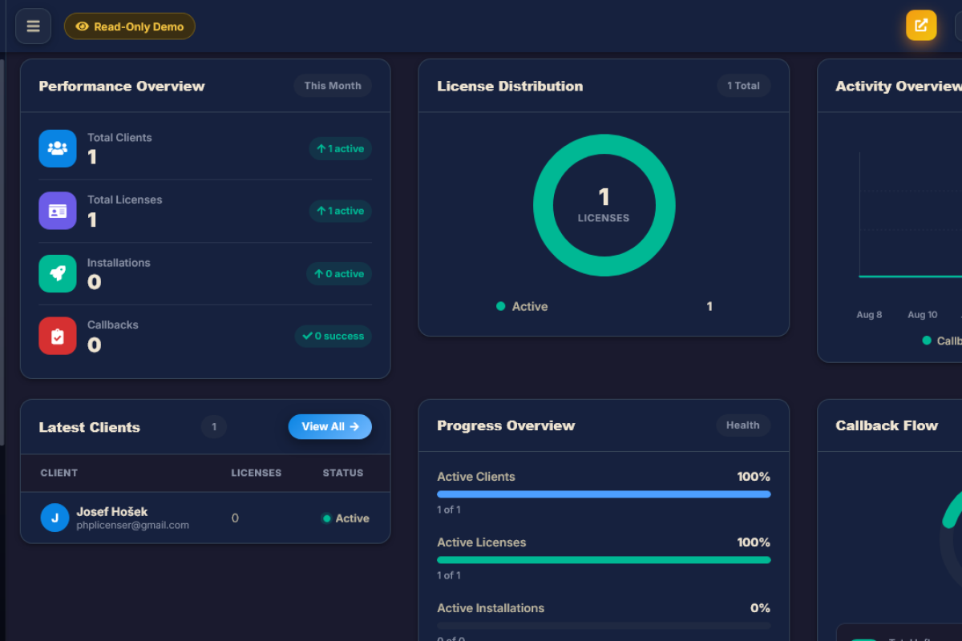Open the hamburger sidebar menu
Viewport: 962px width, 641px height.
click(33, 26)
